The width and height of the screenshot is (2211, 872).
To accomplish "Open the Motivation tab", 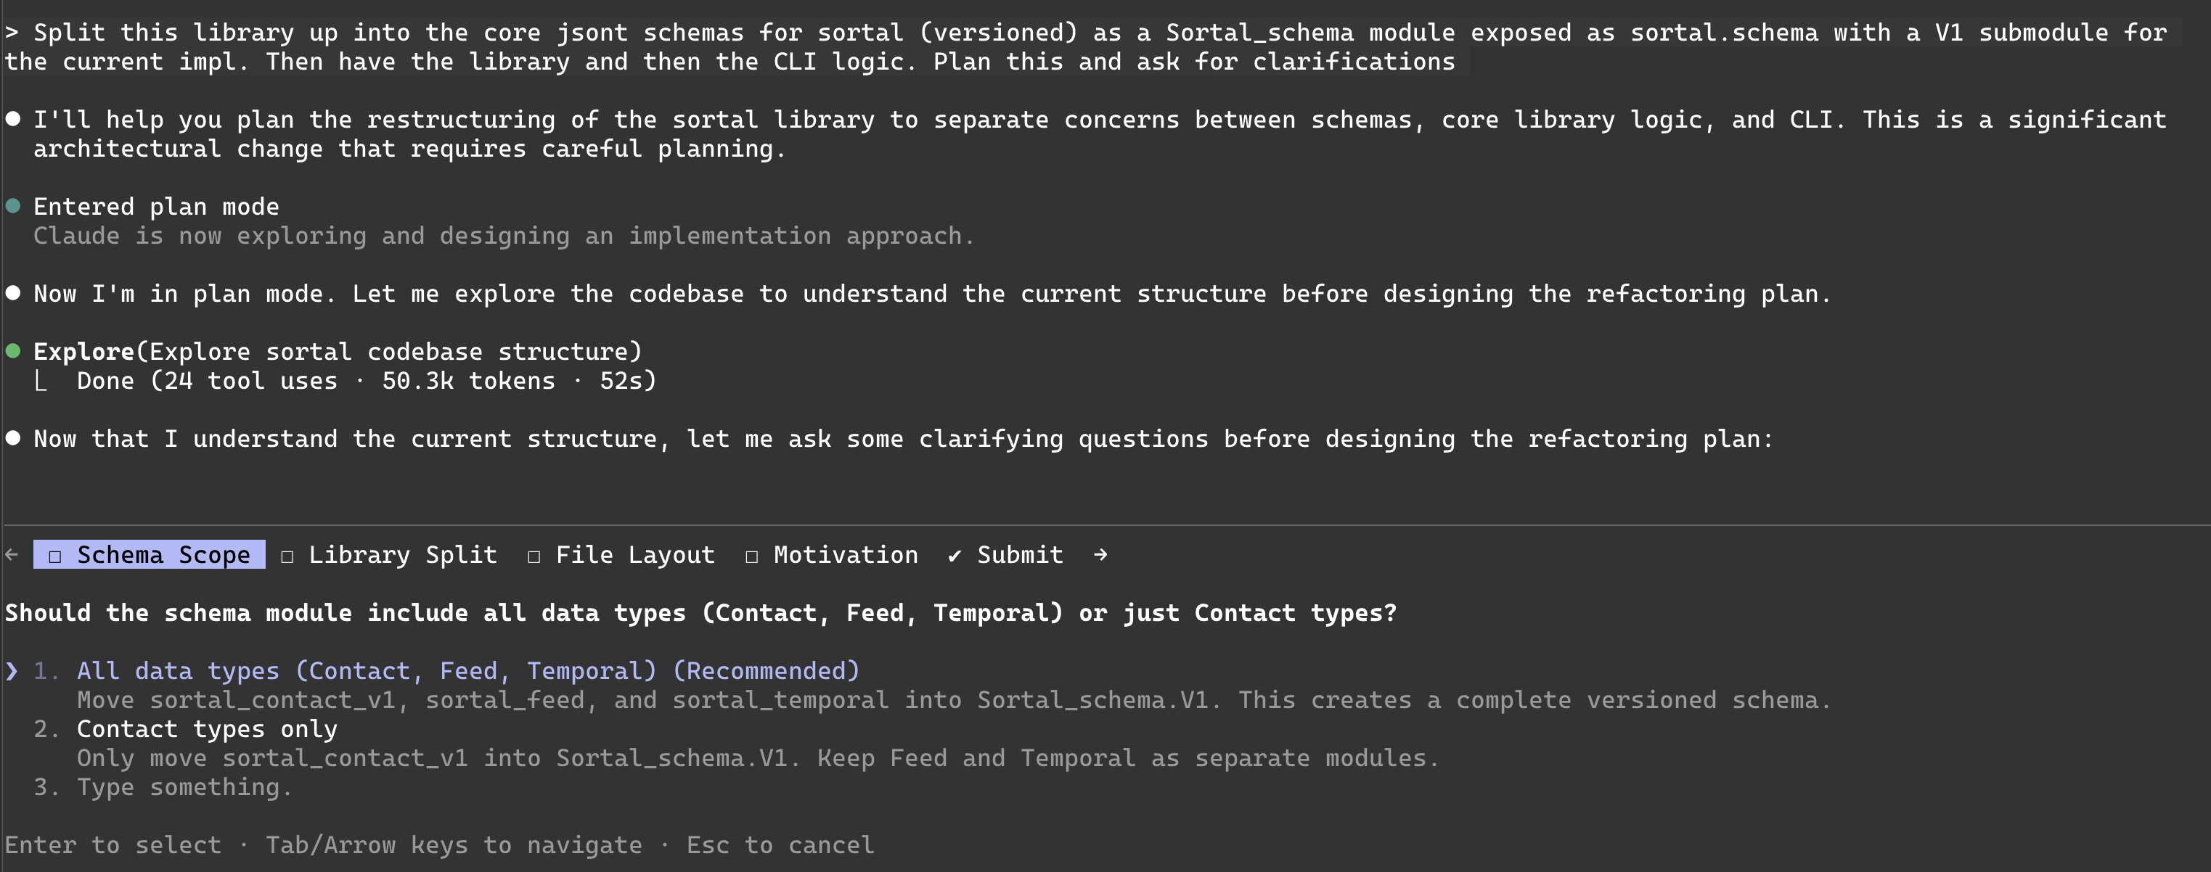I will click(x=845, y=555).
